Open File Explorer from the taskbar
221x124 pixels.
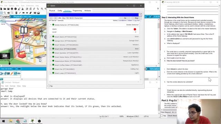[x=11, y=121]
